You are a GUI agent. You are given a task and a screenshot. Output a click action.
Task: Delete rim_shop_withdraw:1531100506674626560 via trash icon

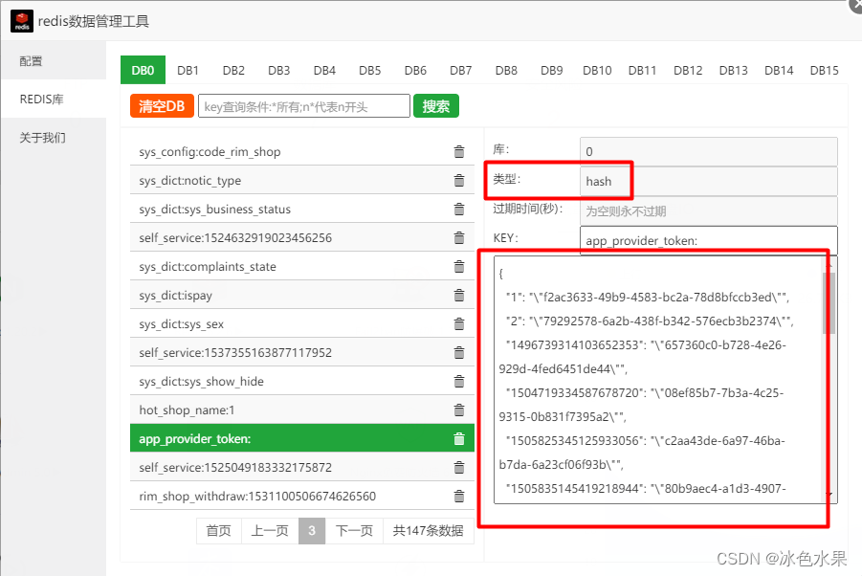pyautogui.click(x=459, y=497)
